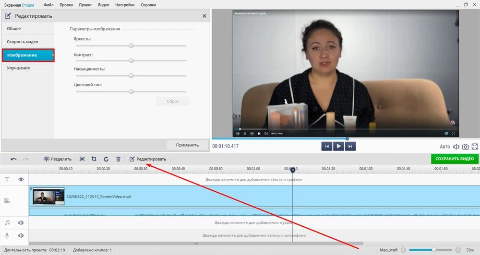
Task: Click the zoom-in plus icon for Масштаб
Action: [x=458, y=250]
